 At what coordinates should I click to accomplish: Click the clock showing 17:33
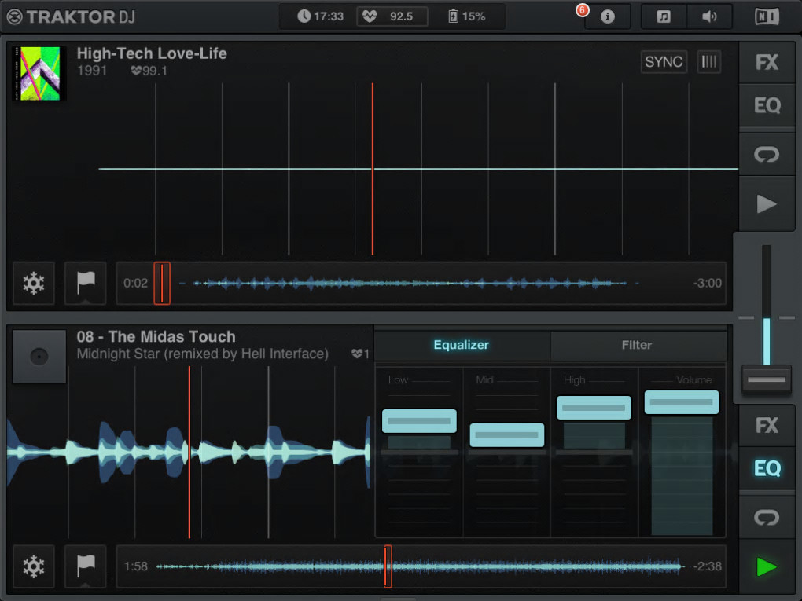[320, 16]
